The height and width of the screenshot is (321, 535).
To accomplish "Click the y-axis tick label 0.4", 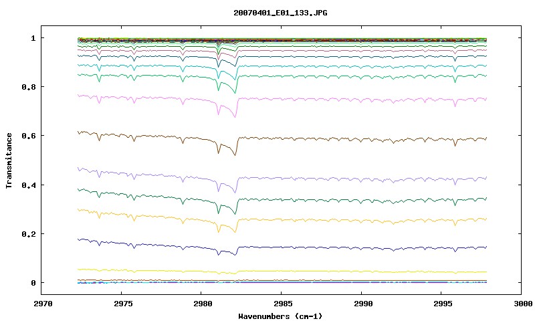I will [x=29, y=185].
